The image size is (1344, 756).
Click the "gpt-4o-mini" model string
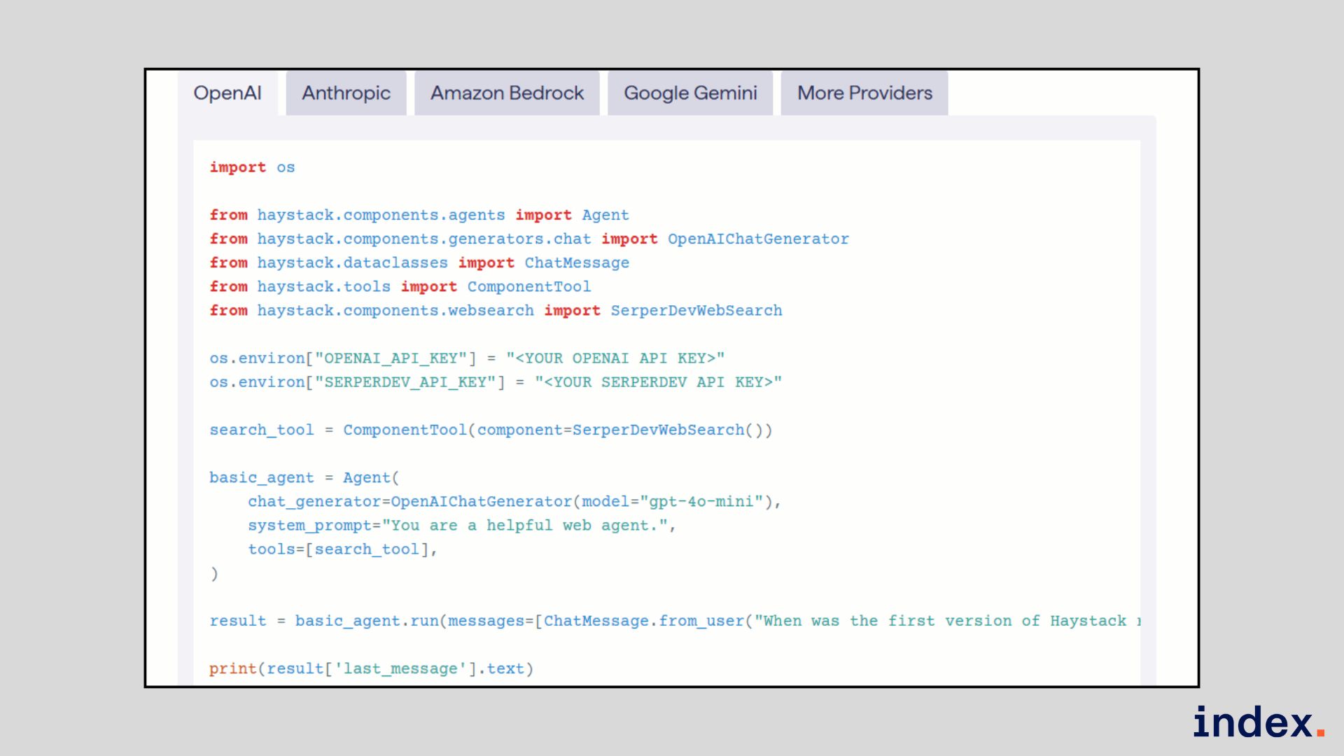click(x=701, y=502)
